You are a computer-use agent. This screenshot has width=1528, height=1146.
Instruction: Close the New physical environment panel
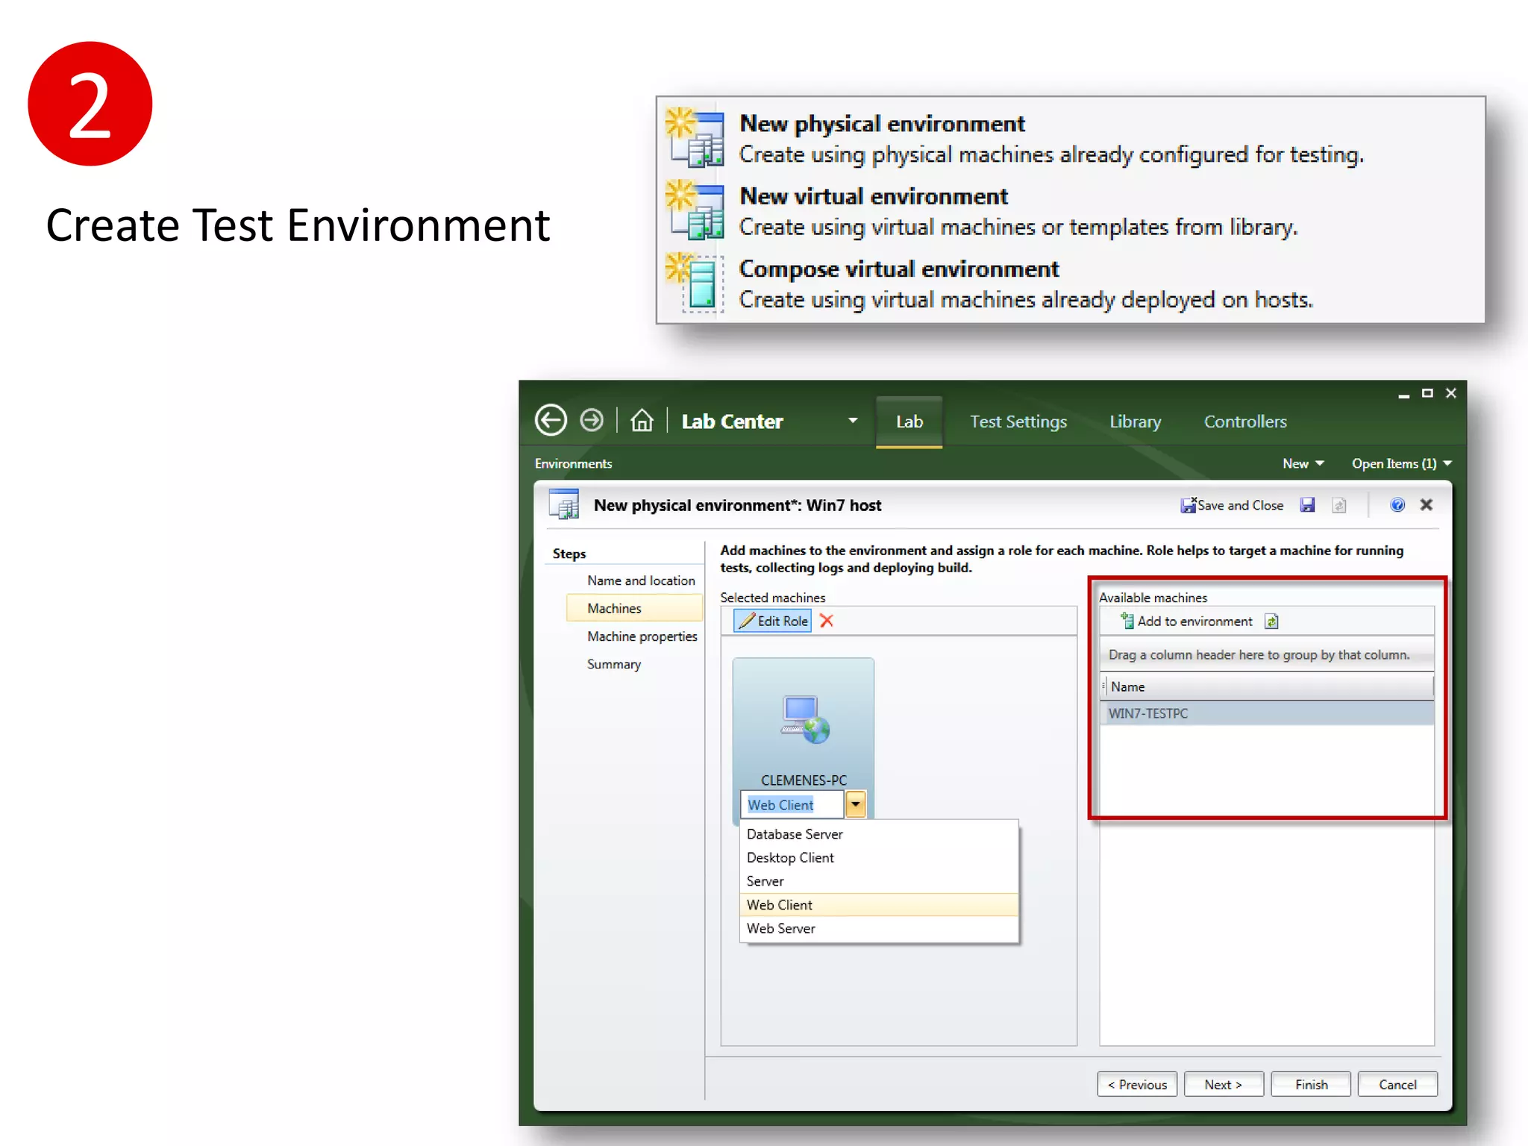pyautogui.click(x=1426, y=505)
